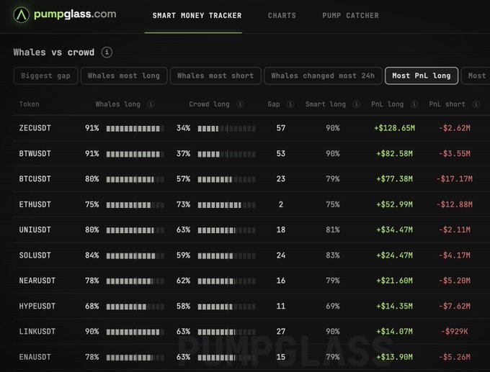Sort by PnL long column header
Image resolution: width=490 pixels, height=372 pixels.
[387, 104]
